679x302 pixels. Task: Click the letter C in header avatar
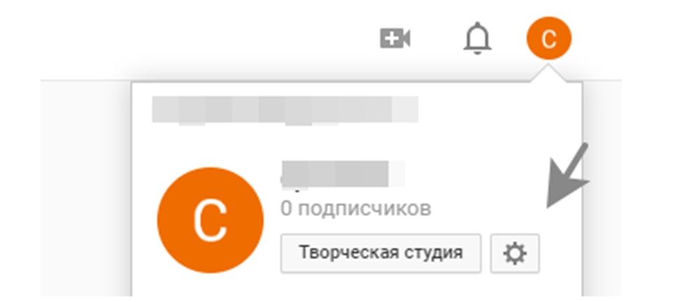coord(549,39)
